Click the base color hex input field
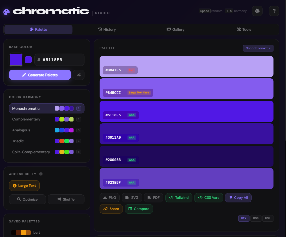This screenshot has width=286, height=237. [59, 60]
